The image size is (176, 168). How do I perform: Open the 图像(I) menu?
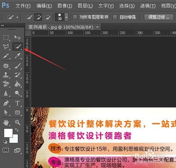click(65, 6)
